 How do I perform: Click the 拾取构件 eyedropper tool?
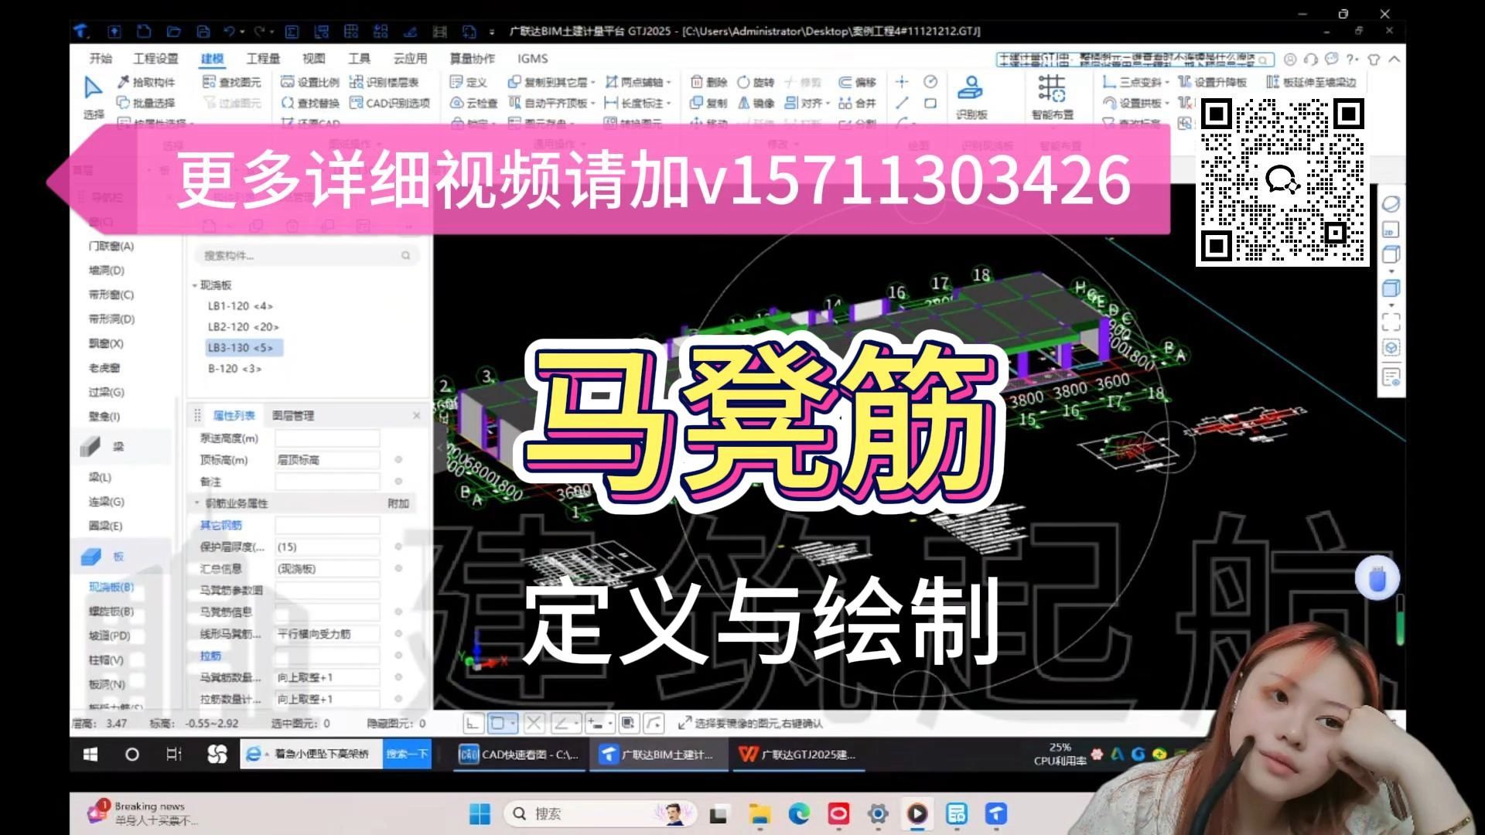tap(145, 82)
